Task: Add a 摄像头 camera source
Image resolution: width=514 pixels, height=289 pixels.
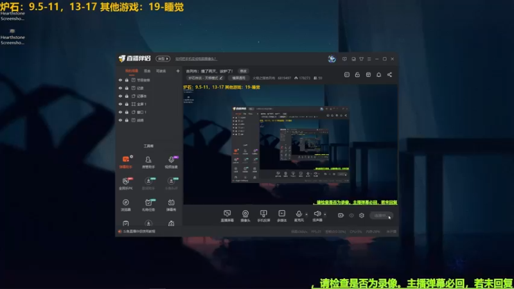Action: [x=245, y=216]
